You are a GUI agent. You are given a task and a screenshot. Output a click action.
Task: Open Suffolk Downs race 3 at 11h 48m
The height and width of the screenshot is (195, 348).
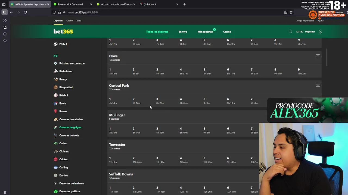(x=161, y=190)
